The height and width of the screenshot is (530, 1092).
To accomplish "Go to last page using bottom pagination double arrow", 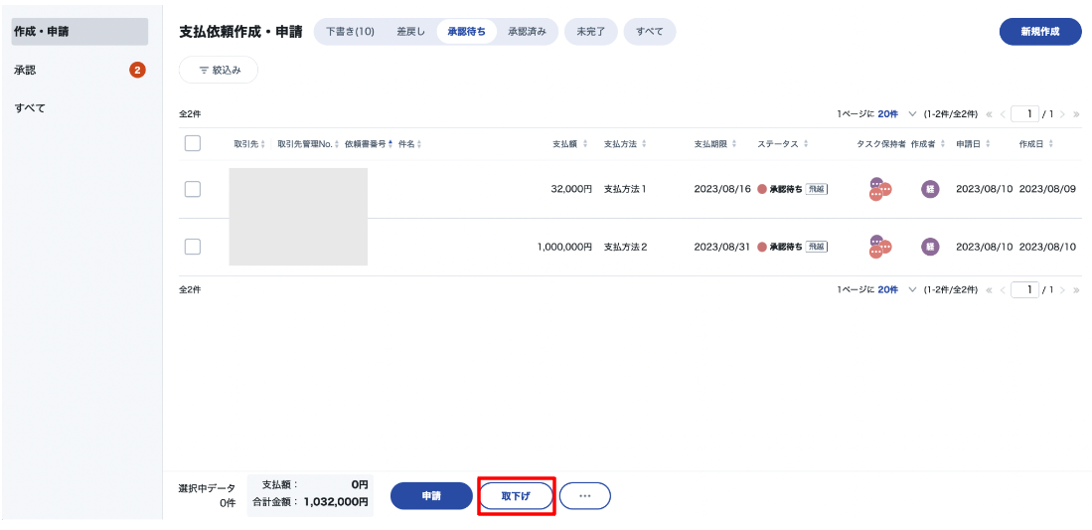I will coord(1077,289).
